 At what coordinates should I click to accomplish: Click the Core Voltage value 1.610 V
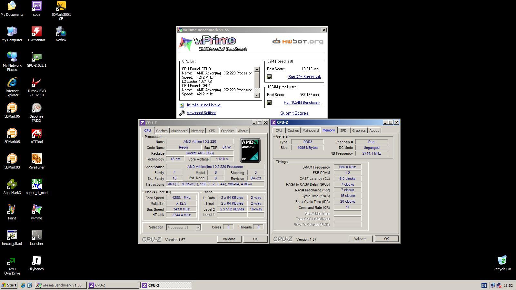222,159
